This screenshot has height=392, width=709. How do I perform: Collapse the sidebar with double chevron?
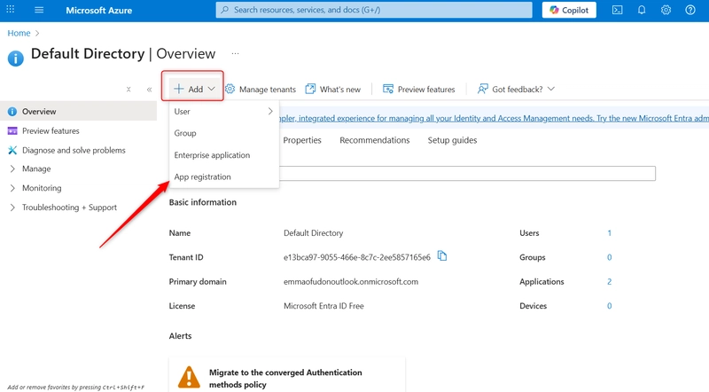(x=149, y=90)
